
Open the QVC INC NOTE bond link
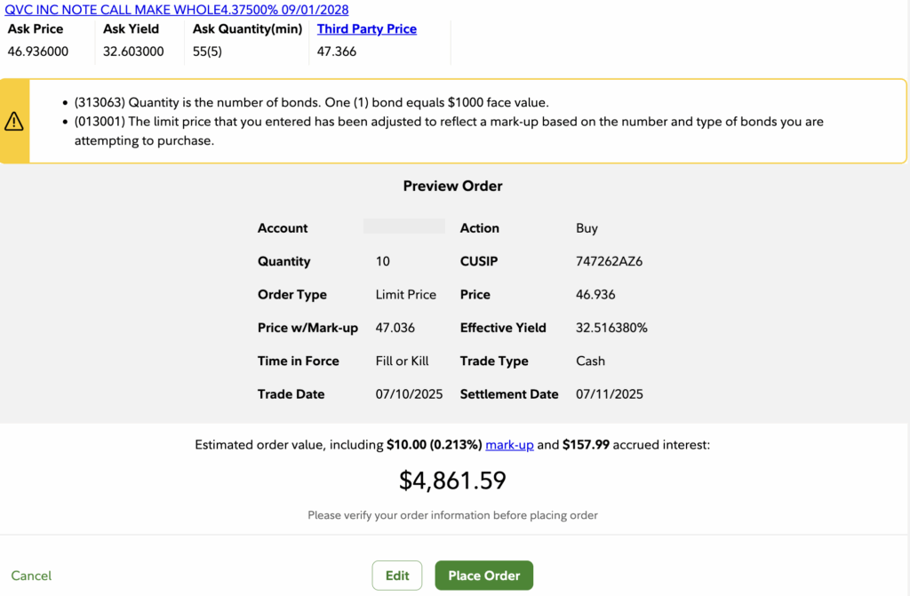177,10
